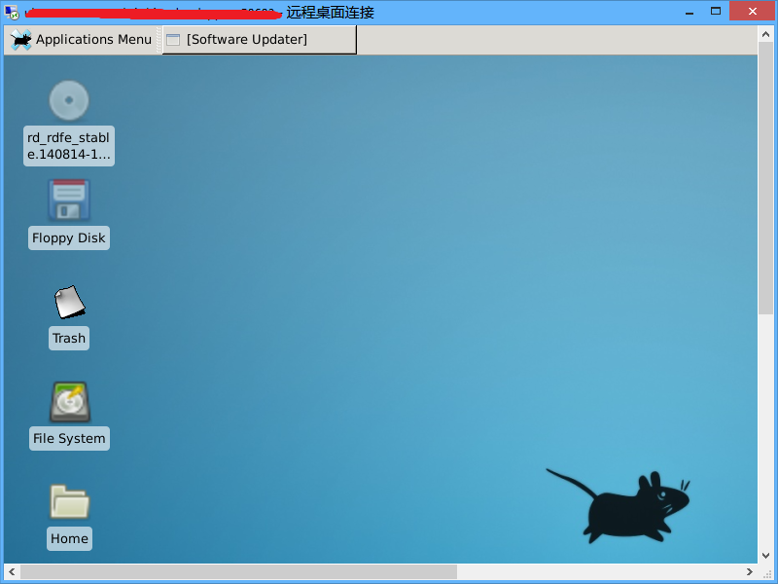
Task: Select the Home folder icon
Action: [69, 502]
